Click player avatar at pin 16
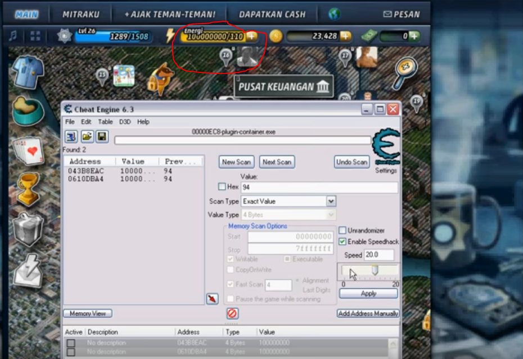The width and height of the screenshot is (523, 359). click(x=247, y=57)
